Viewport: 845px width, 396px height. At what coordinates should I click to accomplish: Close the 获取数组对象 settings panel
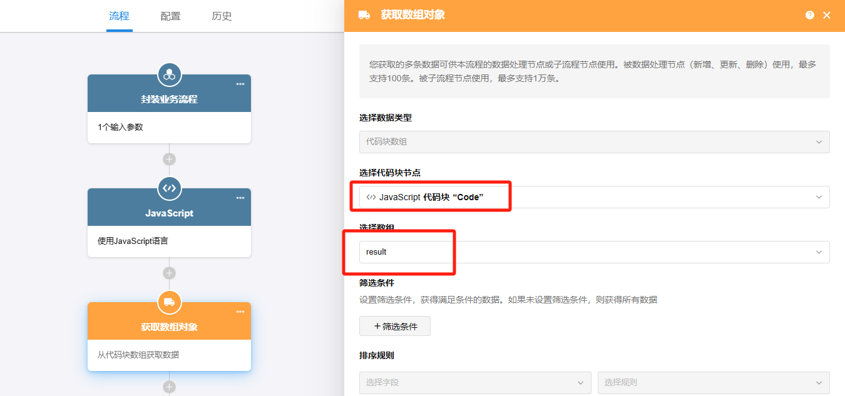(827, 16)
